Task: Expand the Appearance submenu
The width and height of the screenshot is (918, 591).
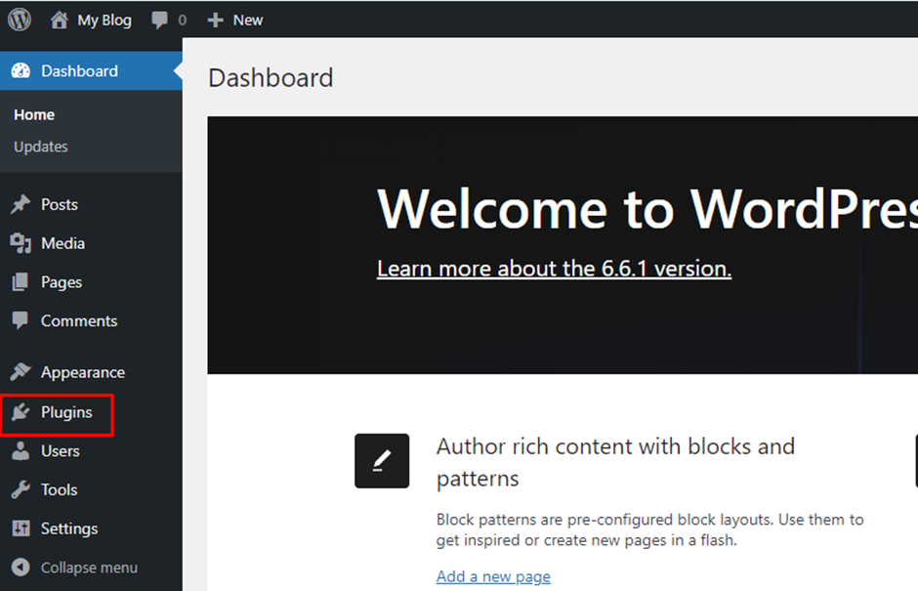Action: [x=82, y=371]
